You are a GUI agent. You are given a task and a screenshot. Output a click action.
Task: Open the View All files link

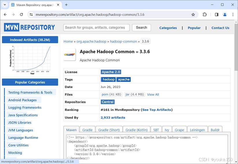point(153,94)
